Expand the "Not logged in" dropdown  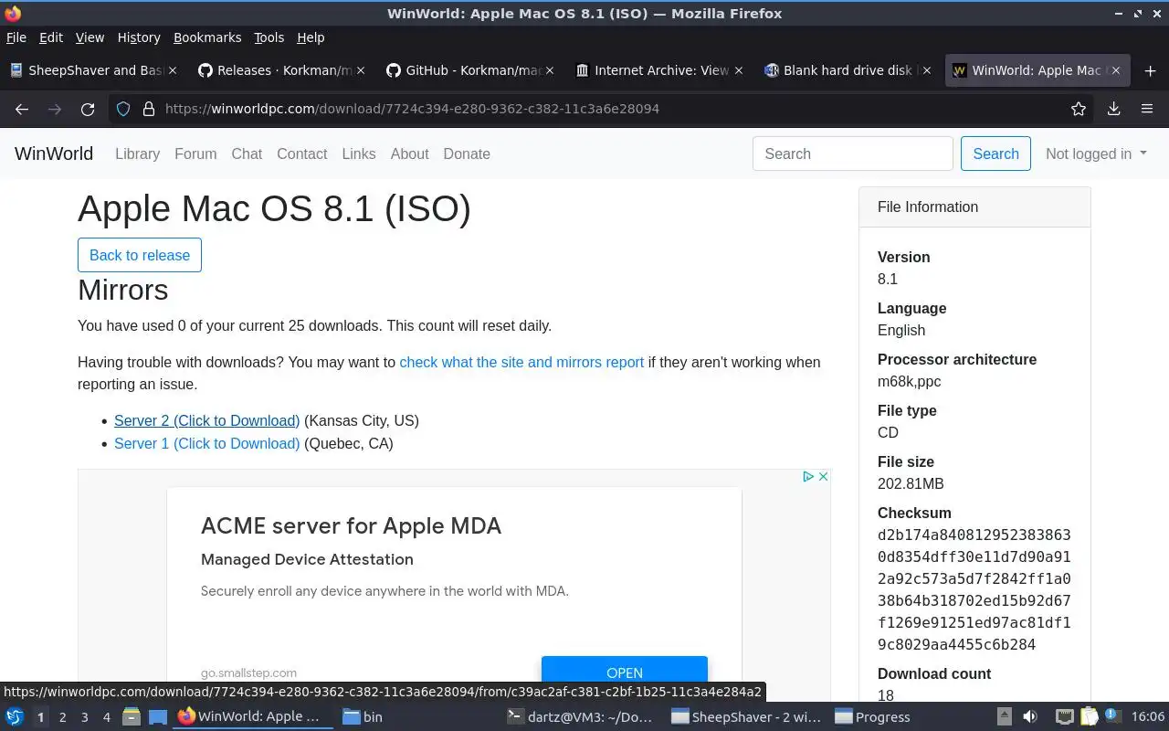pos(1096,154)
